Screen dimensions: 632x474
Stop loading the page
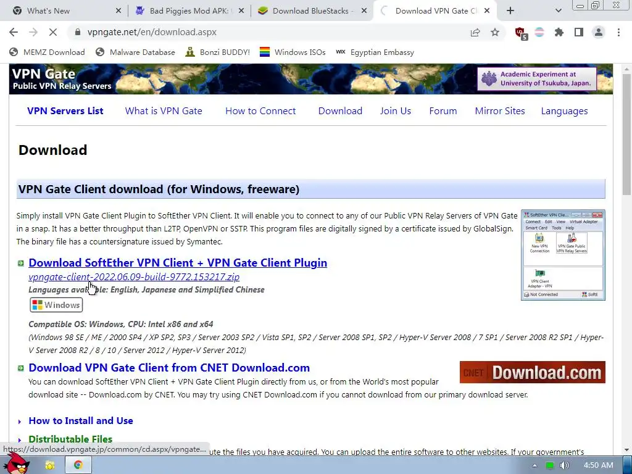53,32
